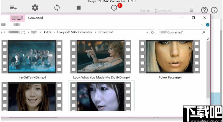The width and height of the screenshot is (223, 122).
Task: Click the pink highlighted ribbon tab
Action: (17, 18)
